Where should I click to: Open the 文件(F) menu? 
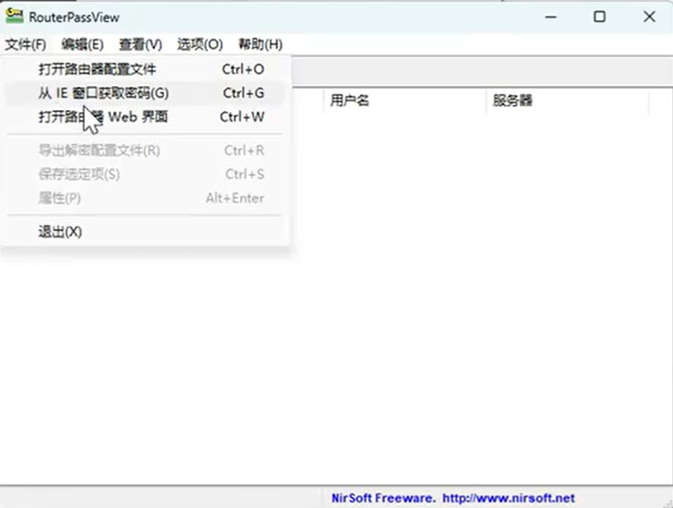coord(25,44)
